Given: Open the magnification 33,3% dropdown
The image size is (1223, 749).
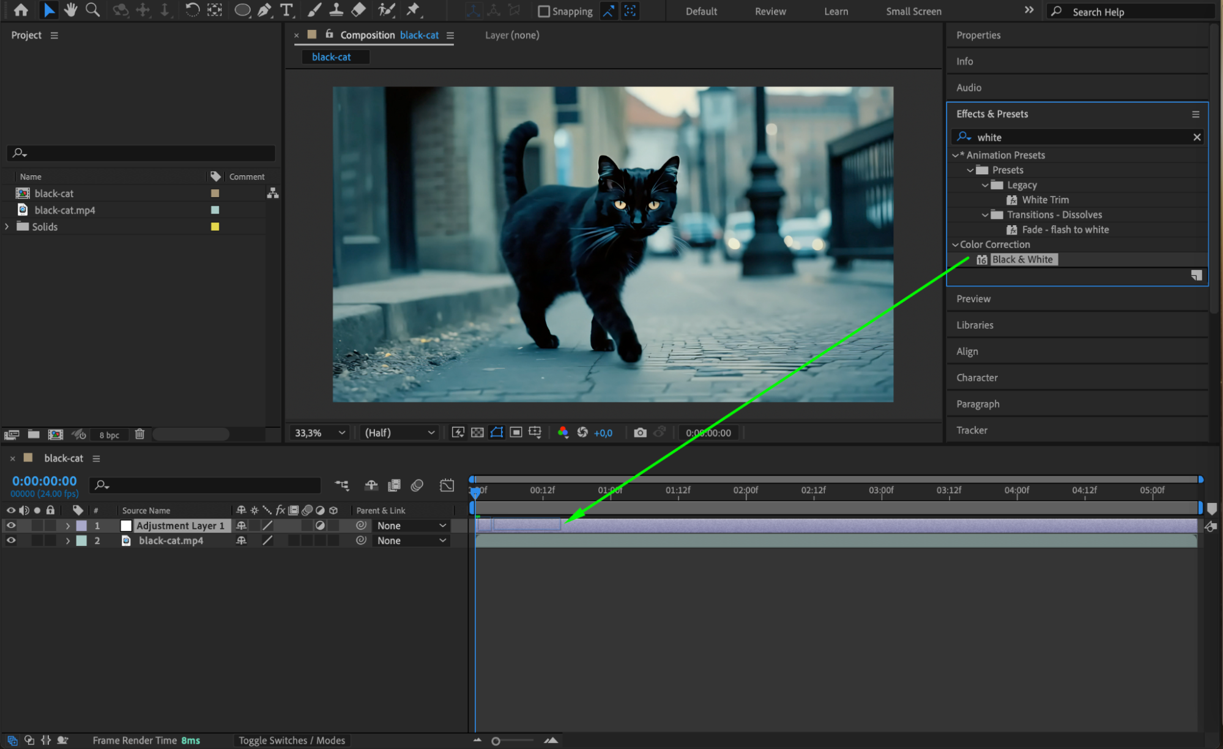Looking at the screenshot, I should (x=320, y=433).
